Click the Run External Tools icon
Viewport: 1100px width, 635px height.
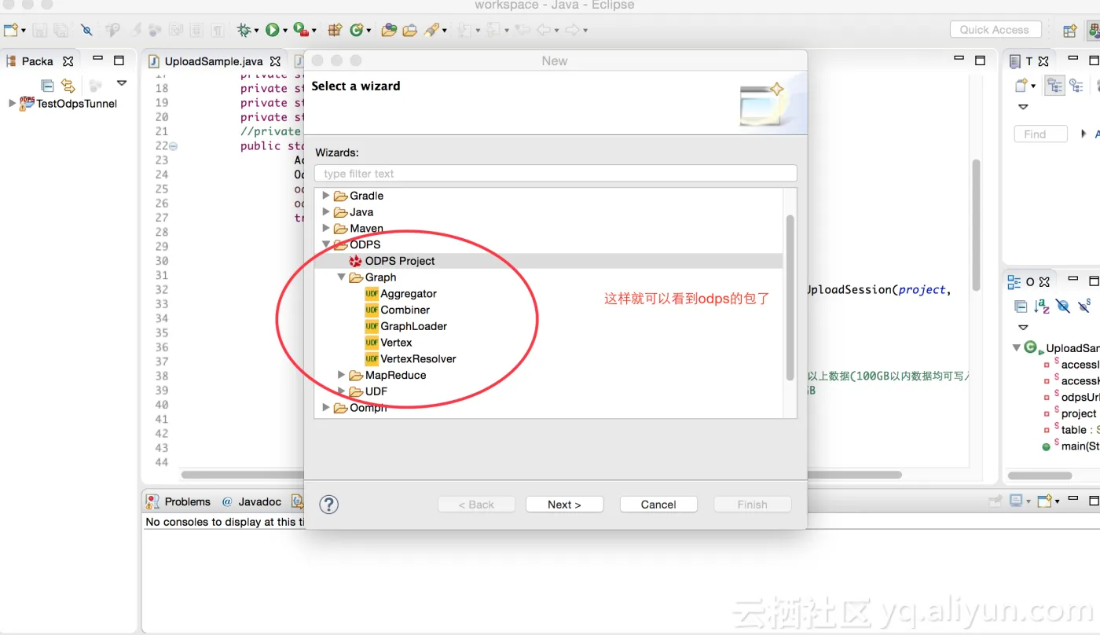coord(300,30)
